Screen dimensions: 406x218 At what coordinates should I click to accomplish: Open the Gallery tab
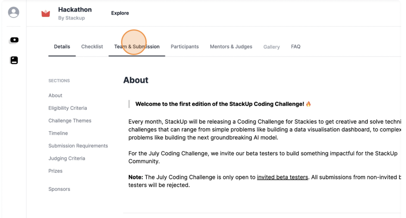[x=271, y=47]
